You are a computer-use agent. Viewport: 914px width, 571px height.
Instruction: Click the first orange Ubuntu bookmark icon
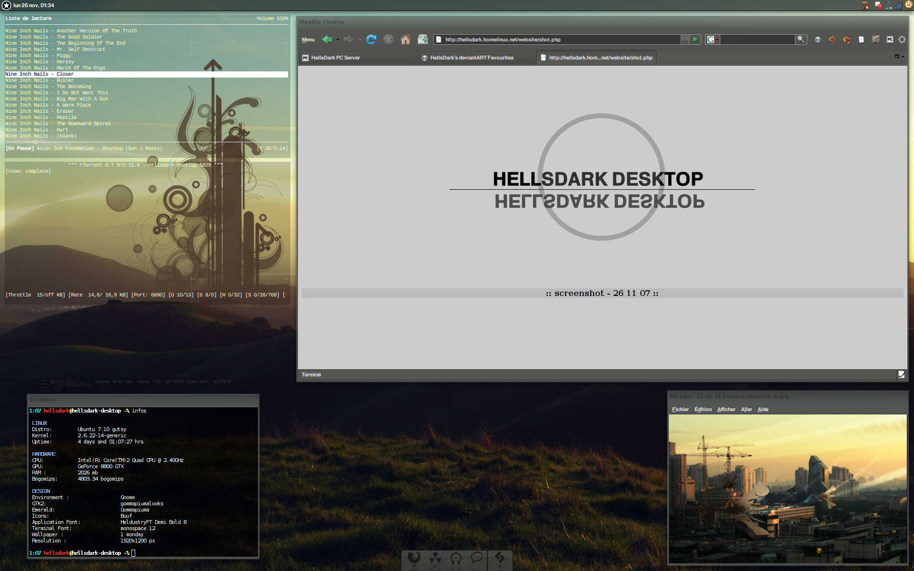point(832,39)
